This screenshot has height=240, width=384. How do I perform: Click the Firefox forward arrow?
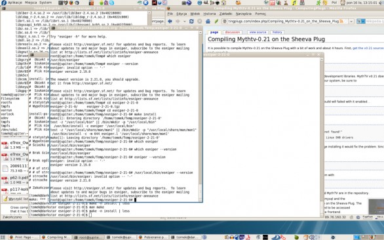[178, 22]
